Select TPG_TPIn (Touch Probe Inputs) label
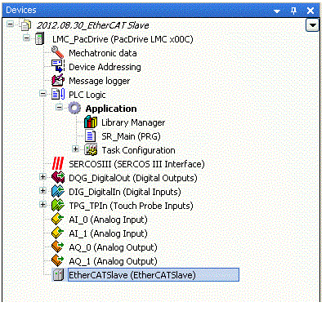326x311 pixels. 131,206
